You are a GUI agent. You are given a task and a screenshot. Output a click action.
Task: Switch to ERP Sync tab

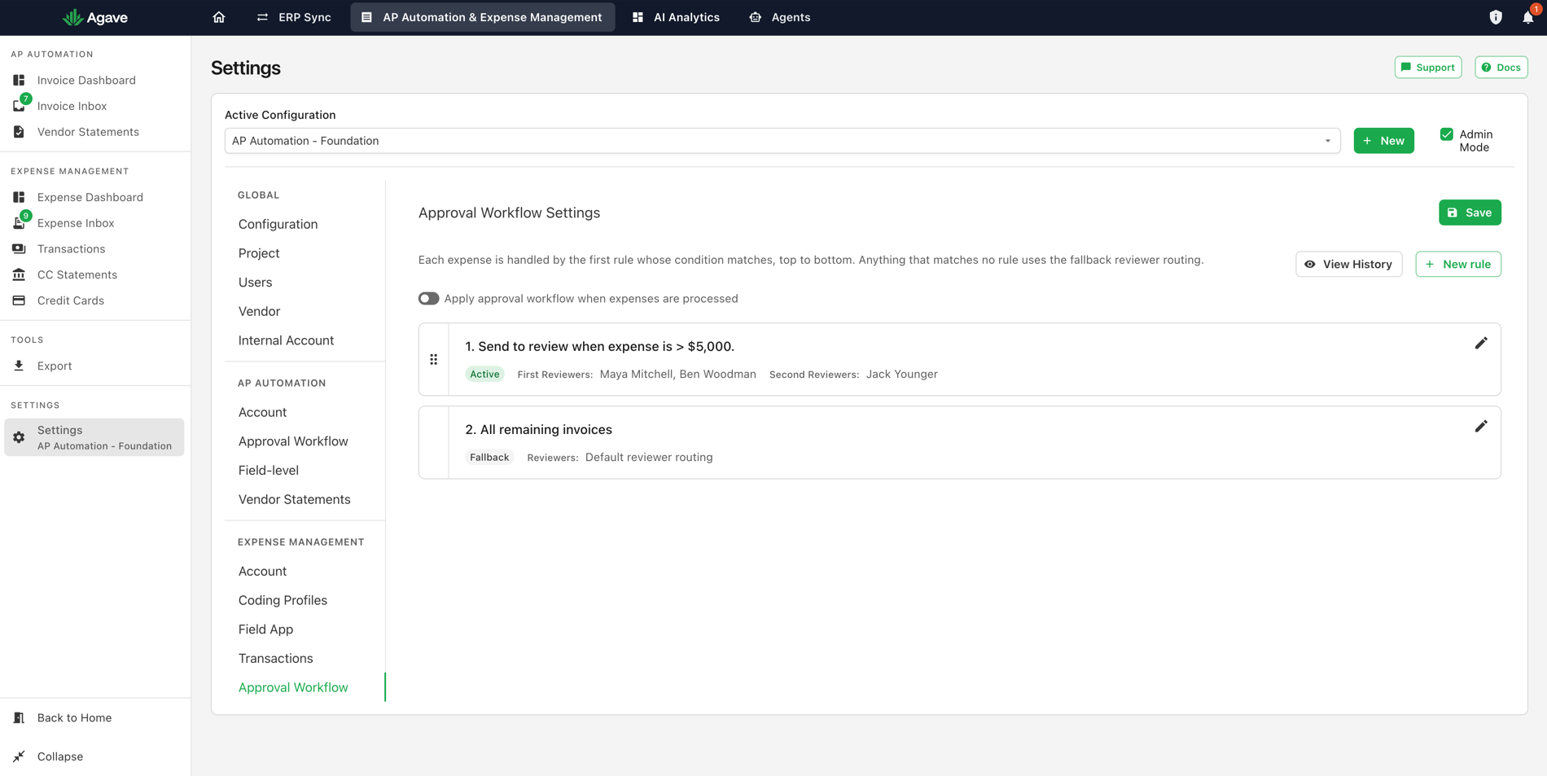point(294,17)
